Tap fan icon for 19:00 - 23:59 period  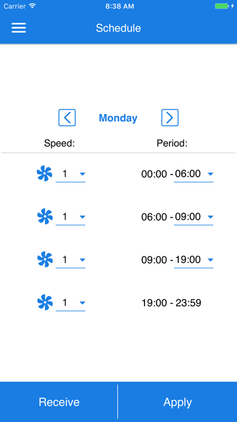coord(45,303)
